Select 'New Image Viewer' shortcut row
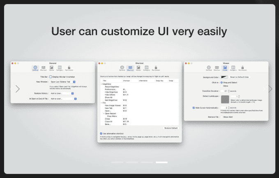Image resolution: width=279 pixels, height=178 pixels. 140,106
